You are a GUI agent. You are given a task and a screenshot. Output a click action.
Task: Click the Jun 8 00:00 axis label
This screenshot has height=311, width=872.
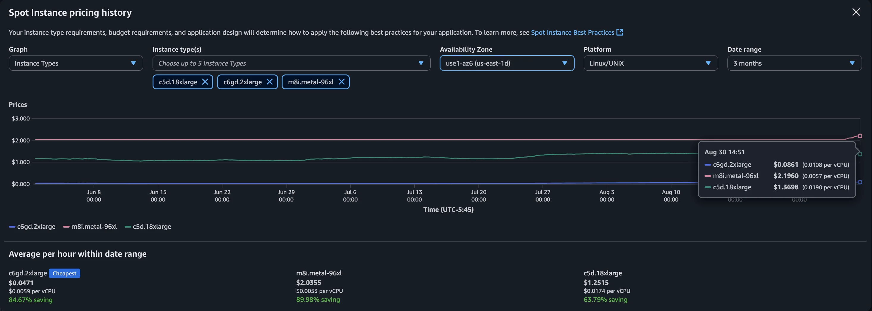tap(94, 196)
